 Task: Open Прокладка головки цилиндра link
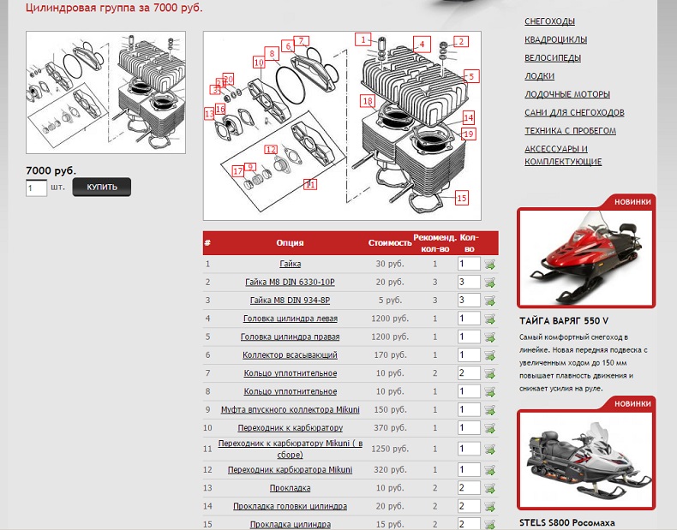[x=291, y=506]
